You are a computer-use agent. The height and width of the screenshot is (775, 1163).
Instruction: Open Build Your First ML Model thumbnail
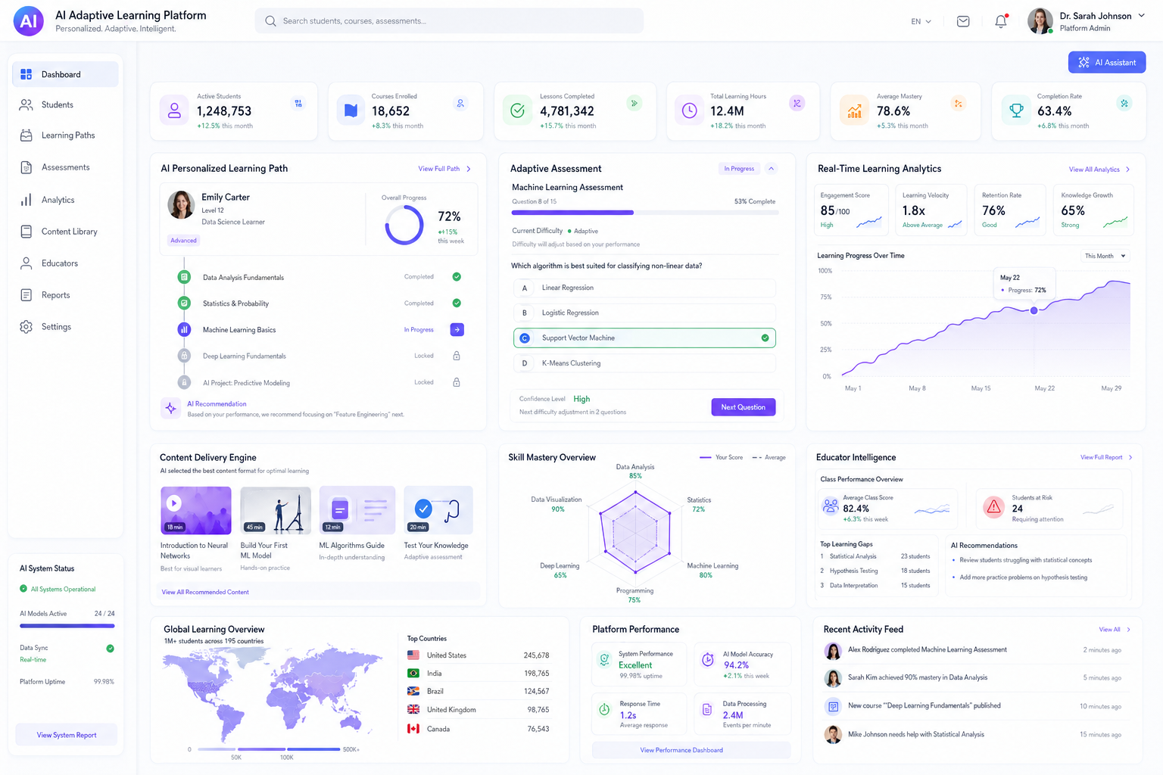pyautogui.click(x=276, y=510)
